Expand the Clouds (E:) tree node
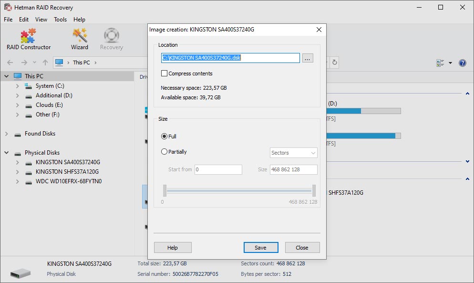 point(17,105)
